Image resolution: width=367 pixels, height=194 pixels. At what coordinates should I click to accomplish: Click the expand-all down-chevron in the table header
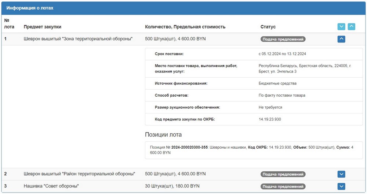(x=341, y=27)
